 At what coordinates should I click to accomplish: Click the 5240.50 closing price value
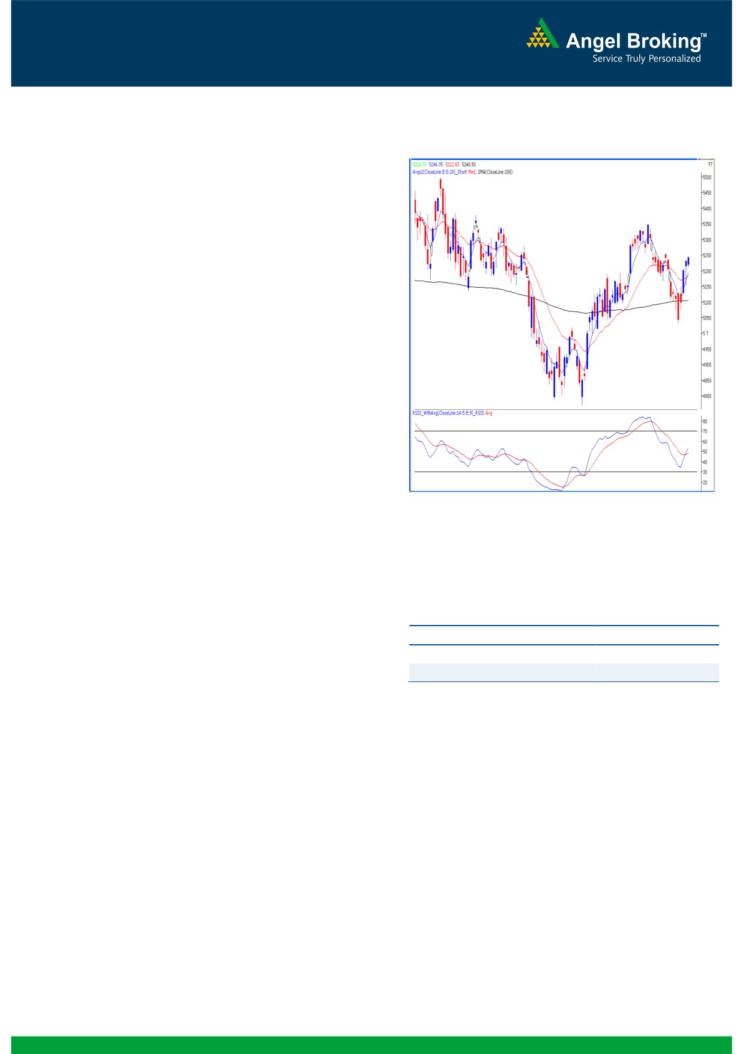tap(469, 165)
